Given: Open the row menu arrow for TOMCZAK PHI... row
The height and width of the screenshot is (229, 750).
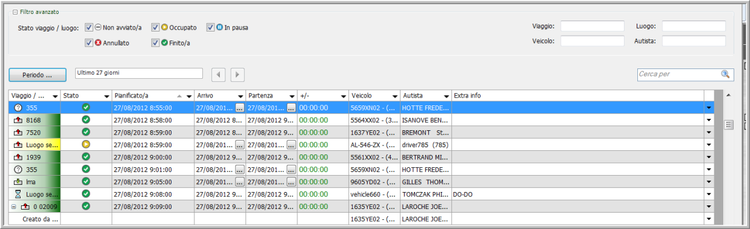Looking at the screenshot, I should [709, 194].
